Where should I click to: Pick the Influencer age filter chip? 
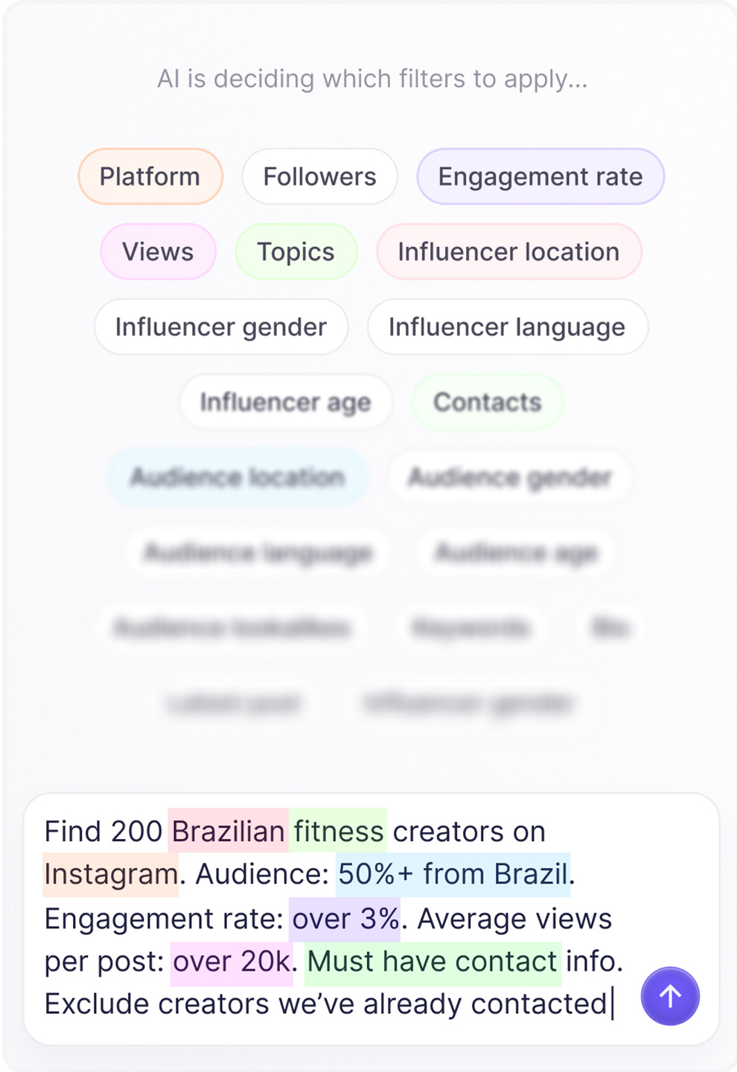[x=285, y=402]
